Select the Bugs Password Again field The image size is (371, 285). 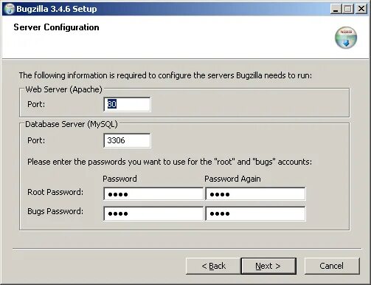click(255, 213)
